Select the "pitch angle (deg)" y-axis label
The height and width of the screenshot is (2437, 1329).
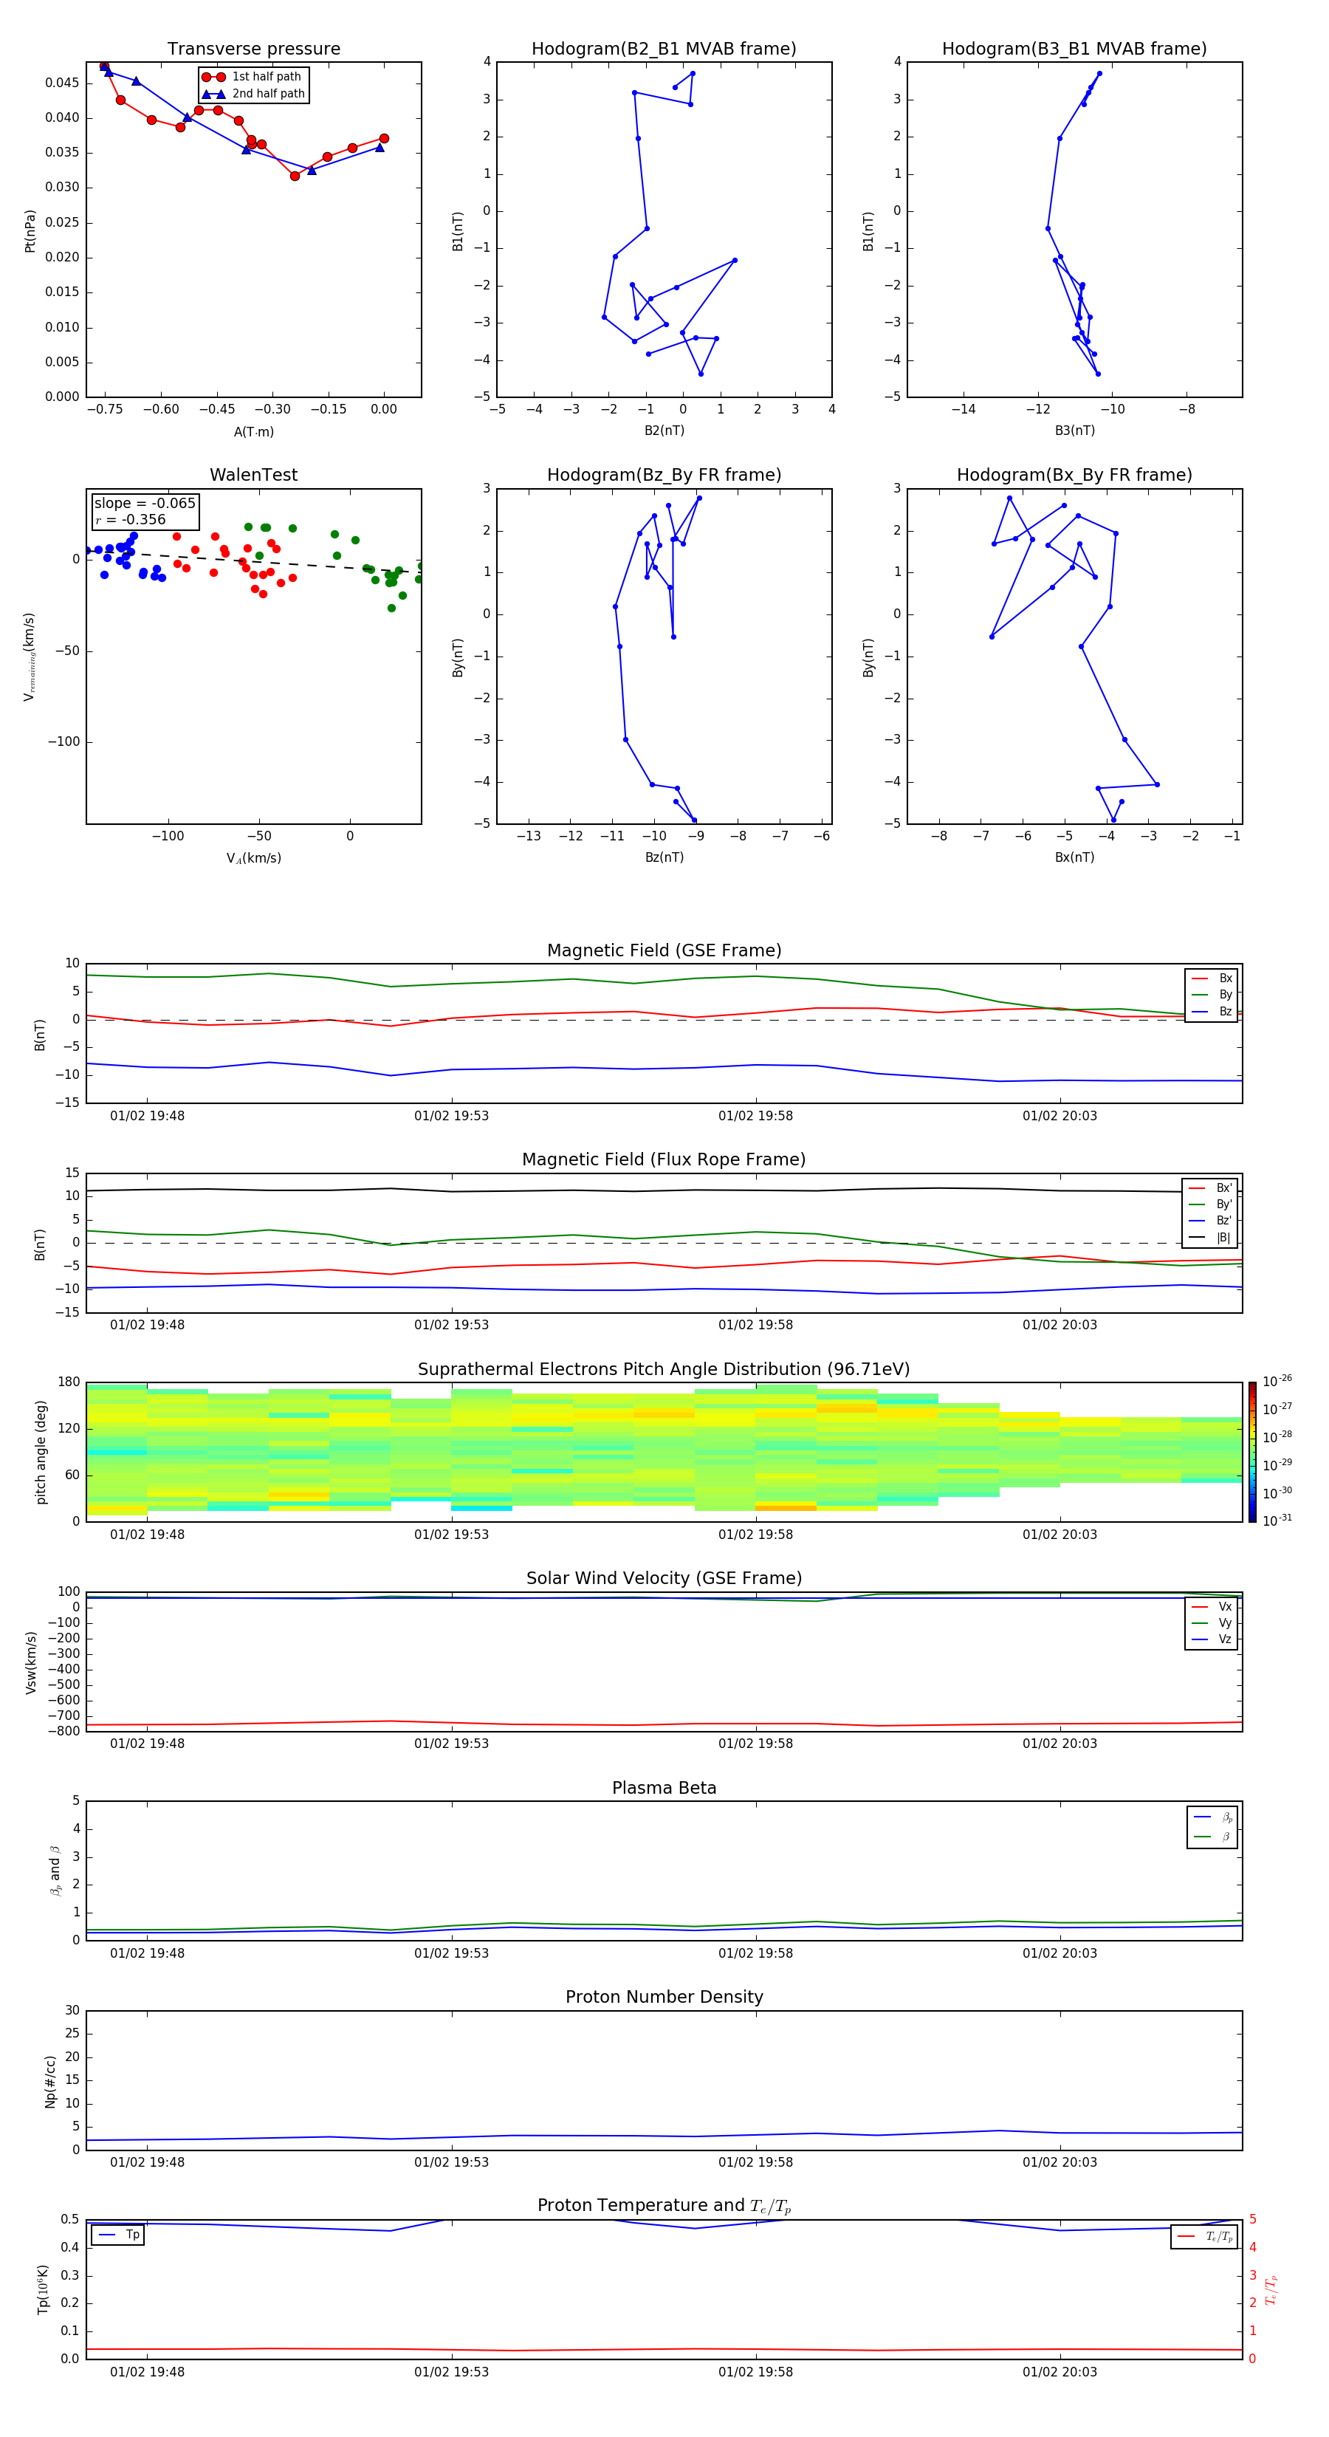tap(41, 1452)
